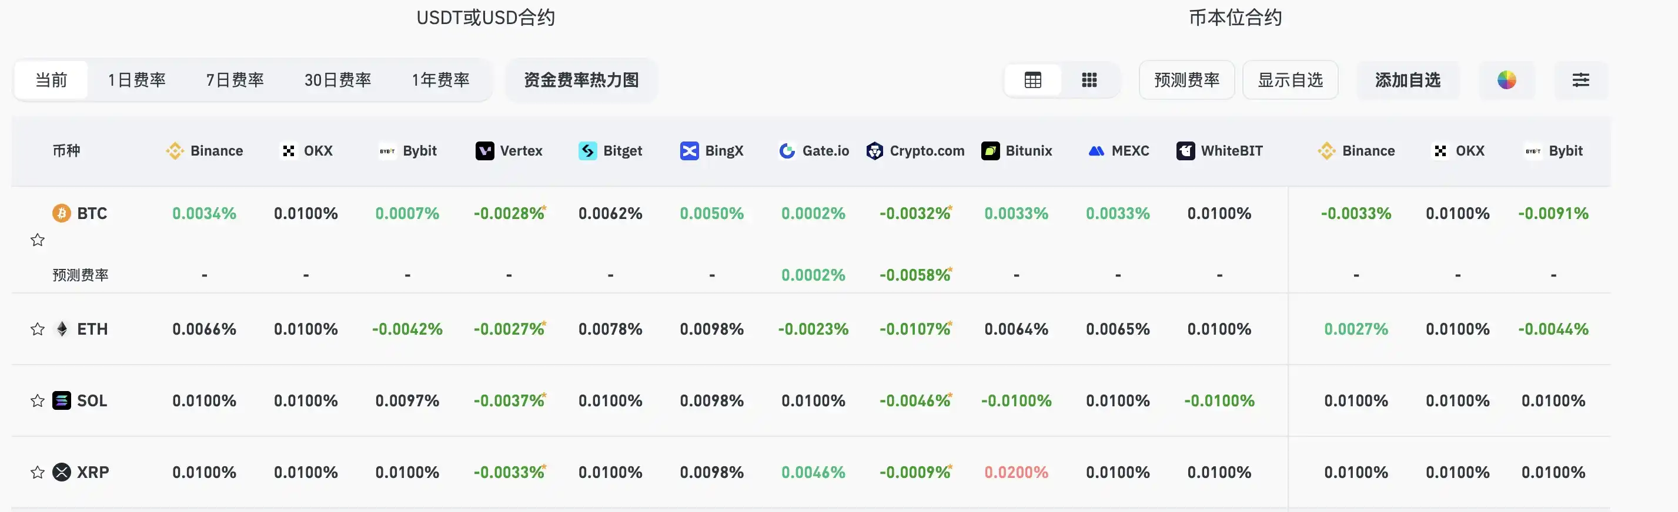Click the Vertex exchange logo
This screenshot has height=512, width=1678.
click(484, 151)
